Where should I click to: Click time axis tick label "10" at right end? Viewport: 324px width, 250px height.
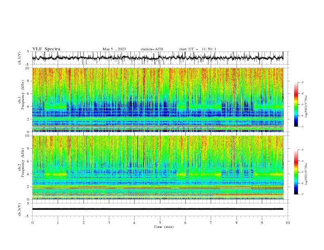pos(288,223)
